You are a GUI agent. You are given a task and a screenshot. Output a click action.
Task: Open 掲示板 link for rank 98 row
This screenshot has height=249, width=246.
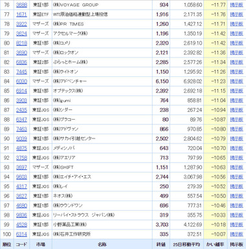pos(236,215)
